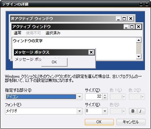151x129 pixels.
Task: Click the font size field showing 8
Action: click(94, 111)
